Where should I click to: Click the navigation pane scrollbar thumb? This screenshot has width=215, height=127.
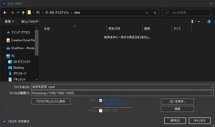37,42
